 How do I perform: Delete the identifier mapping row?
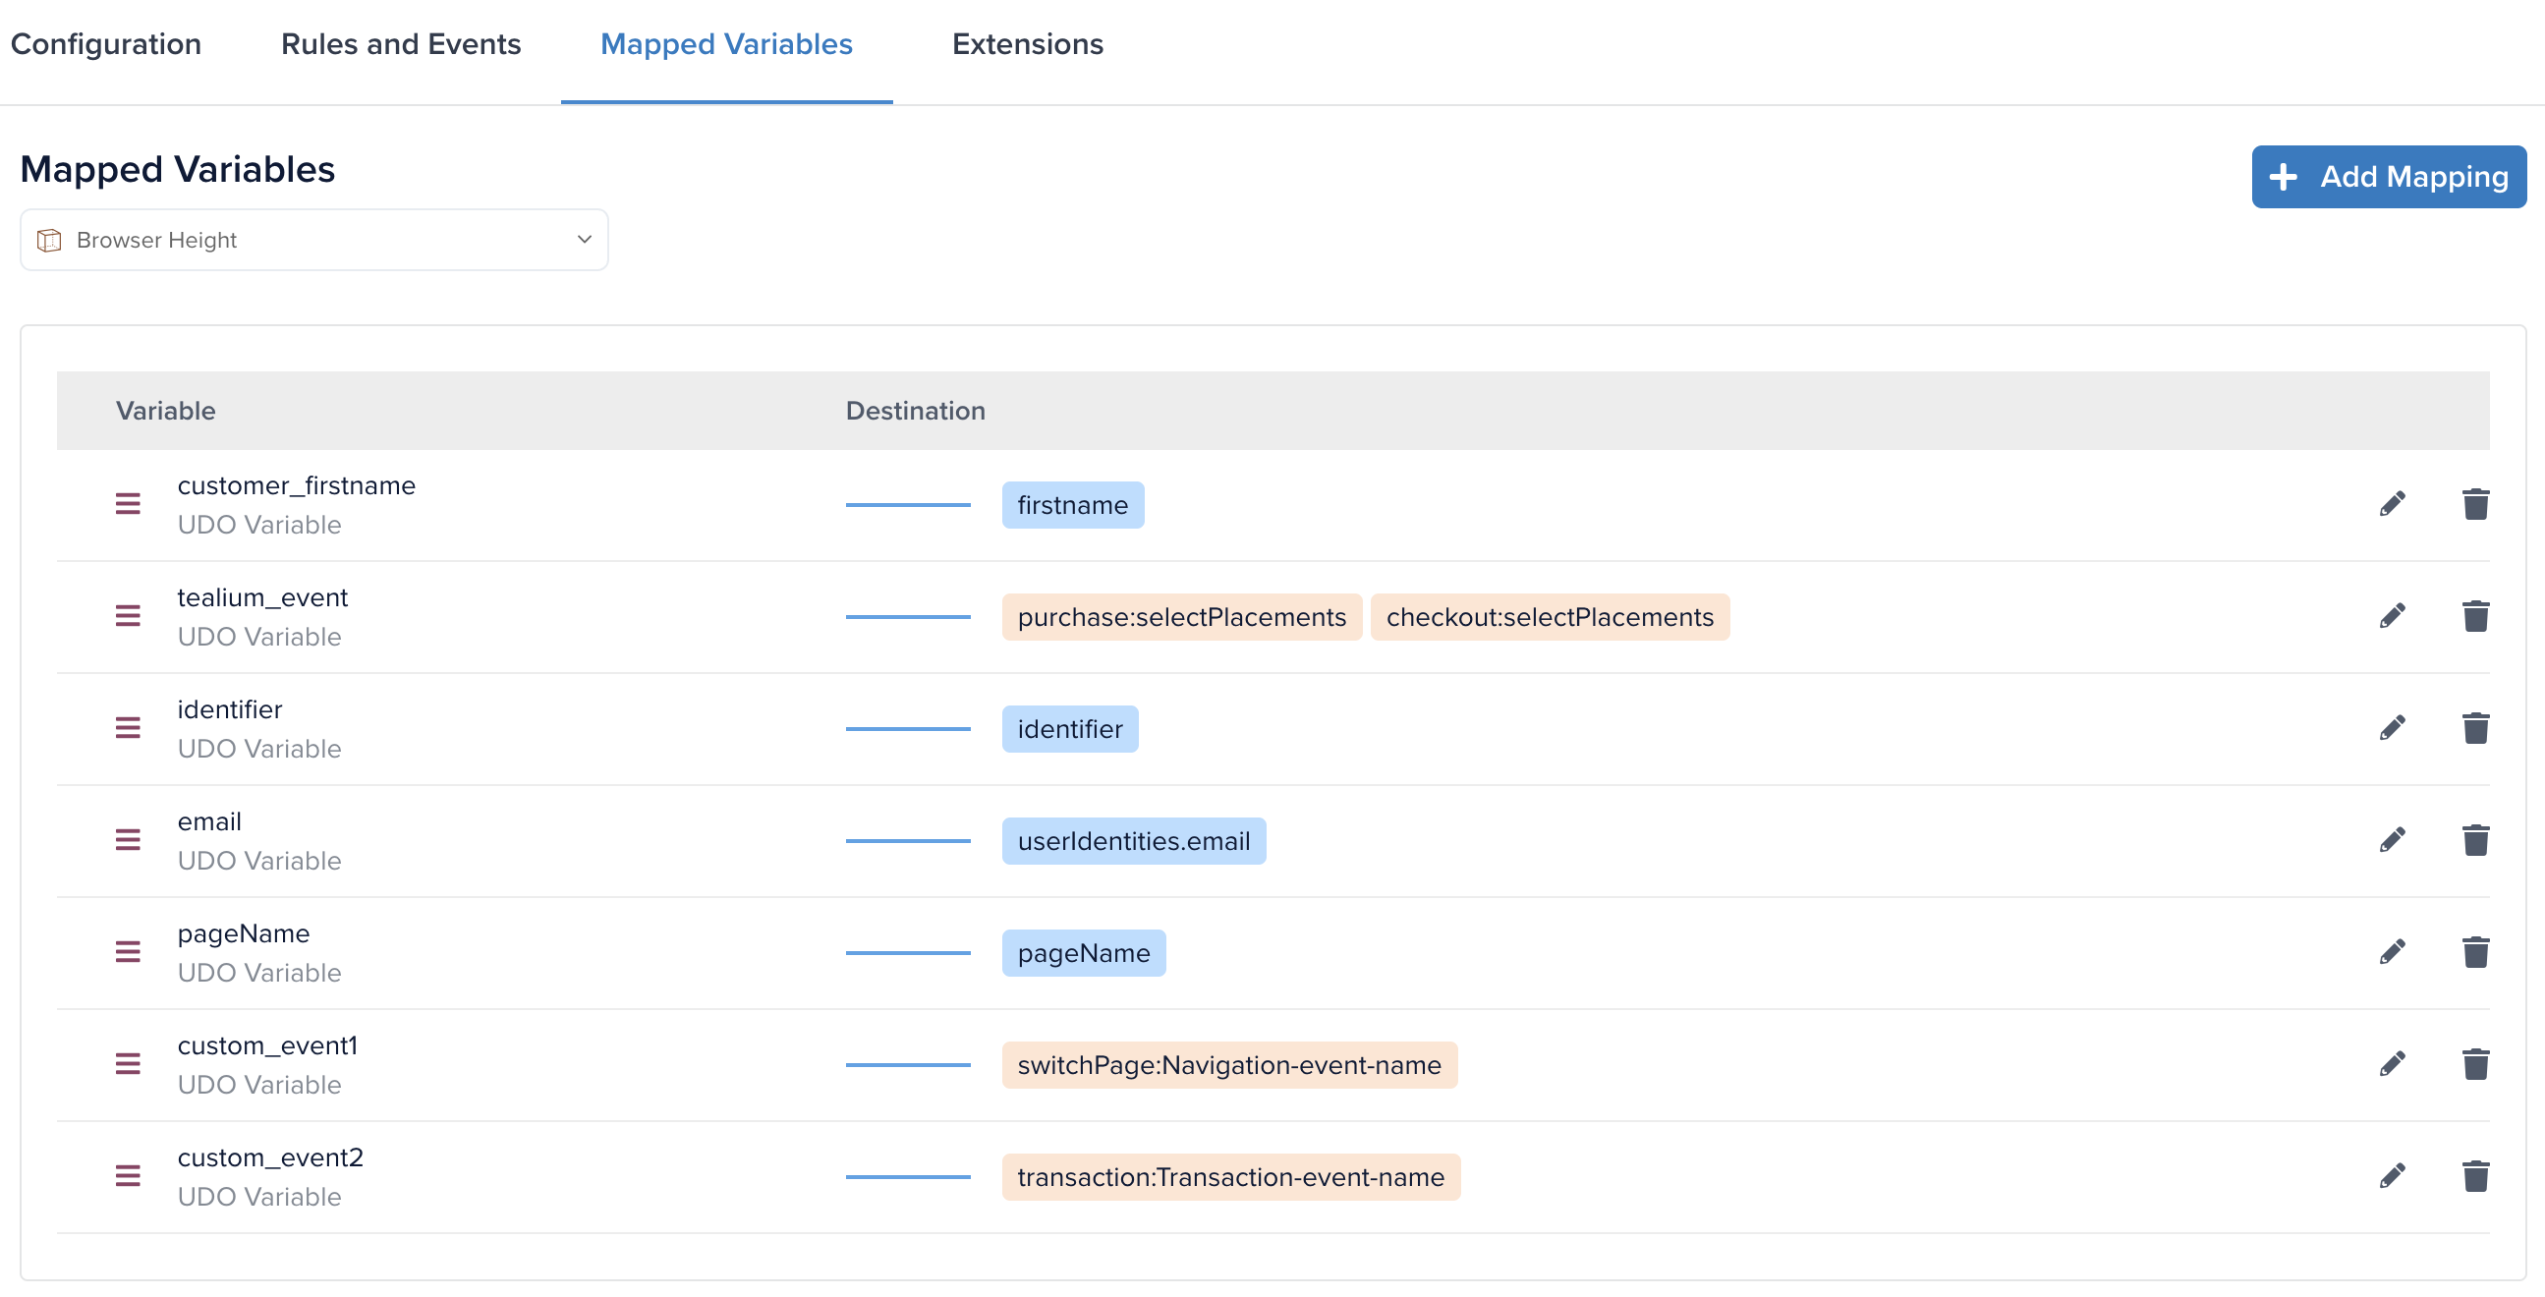2475,729
